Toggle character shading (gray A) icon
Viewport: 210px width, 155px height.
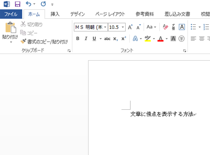[173, 39]
